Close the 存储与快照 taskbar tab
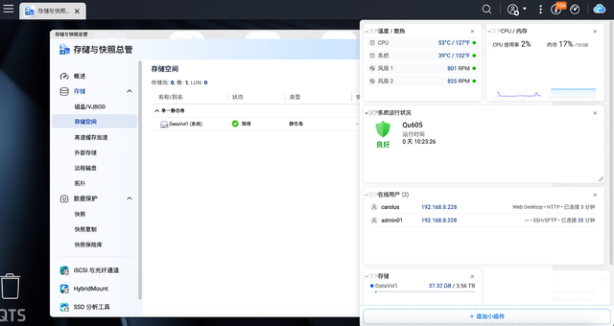The height and width of the screenshot is (326, 614). (x=77, y=11)
